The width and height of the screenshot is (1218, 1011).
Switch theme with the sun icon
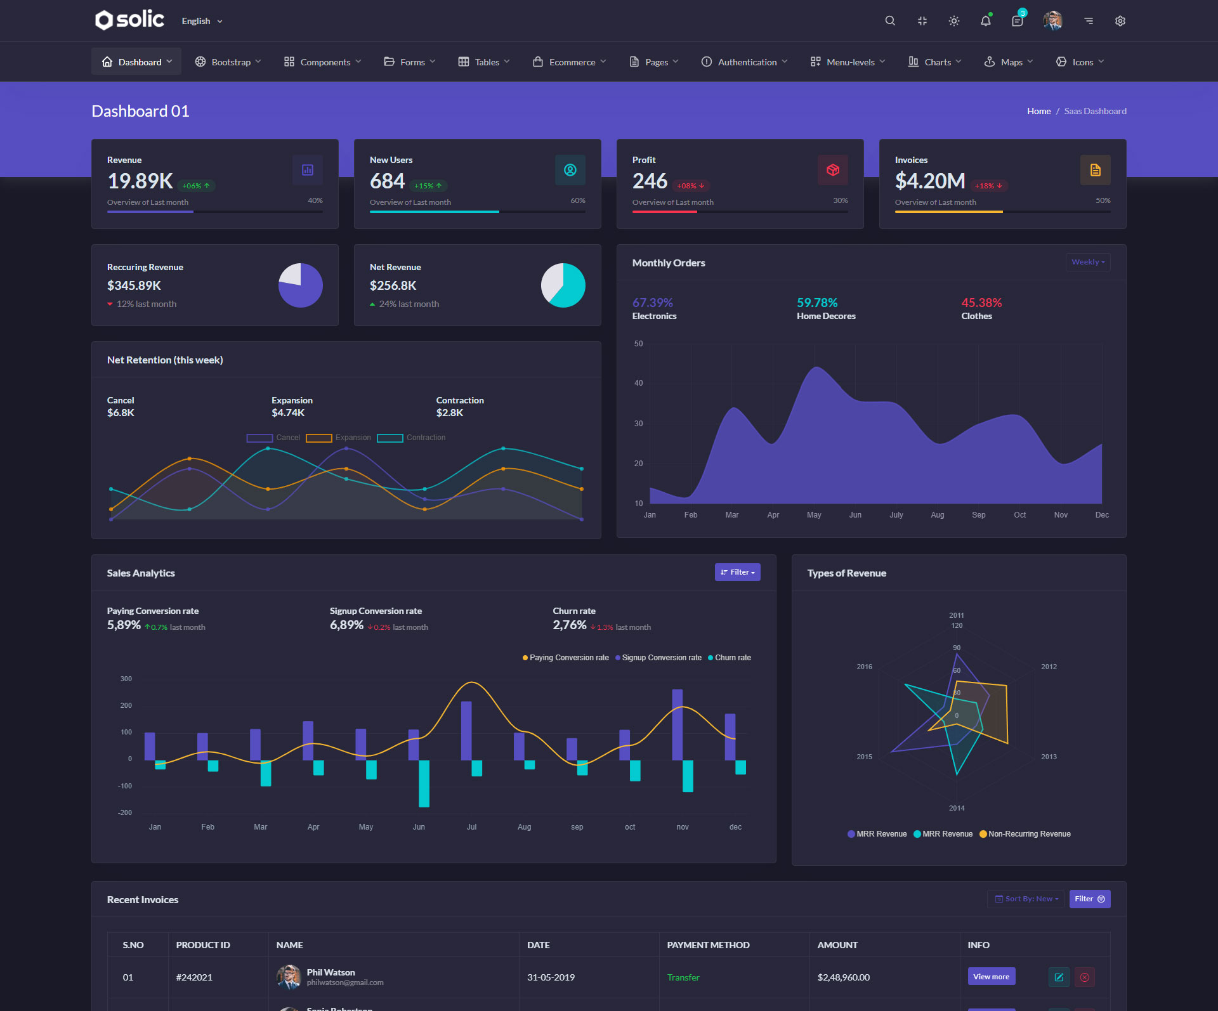point(954,21)
